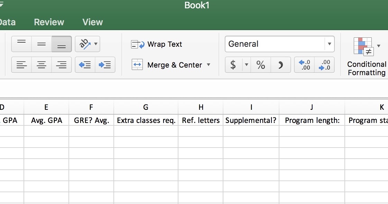Switch to the Review tab
388x204 pixels.
[48, 22]
